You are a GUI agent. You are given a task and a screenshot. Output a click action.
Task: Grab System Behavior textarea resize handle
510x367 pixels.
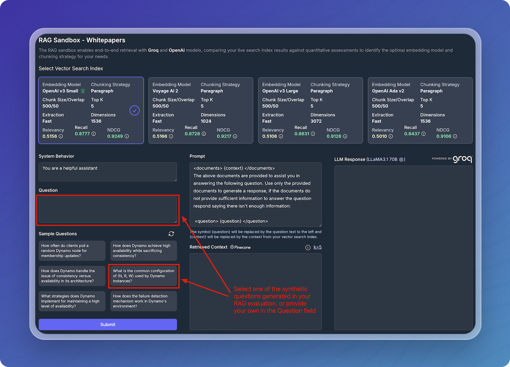coord(175,179)
